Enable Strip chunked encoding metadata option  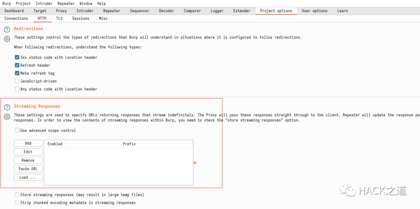(x=17, y=202)
